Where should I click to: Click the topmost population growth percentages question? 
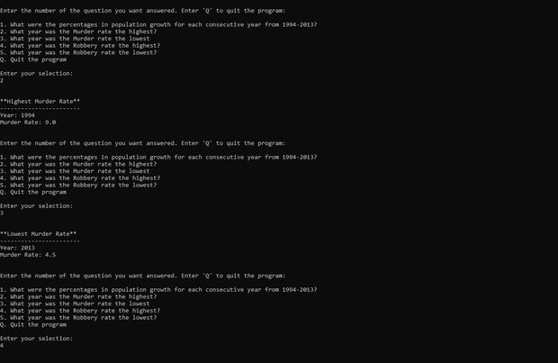(158, 24)
